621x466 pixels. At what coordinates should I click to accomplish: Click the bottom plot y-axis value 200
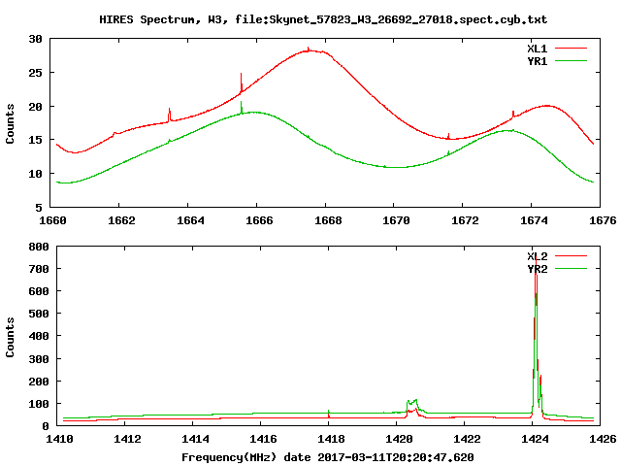[x=39, y=382]
